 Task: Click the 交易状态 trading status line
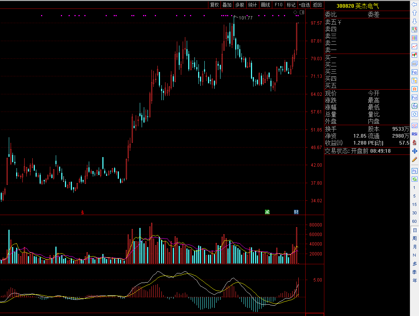tap(357, 151)
